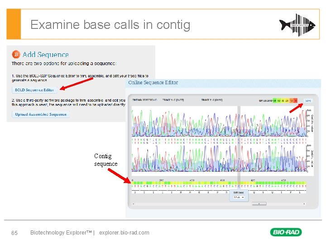
Task: Click the BOLD Sequence Editor button
Action: pyautogui.click(x=34, y=90)
